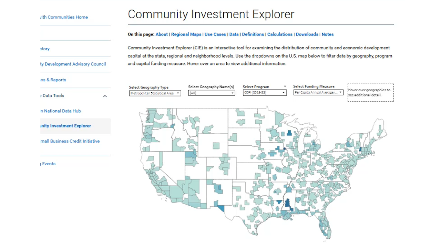The height and width of the screenshot is (248, 441).
Task: Jump to the Use Cases section
Action: coord(215,34)
